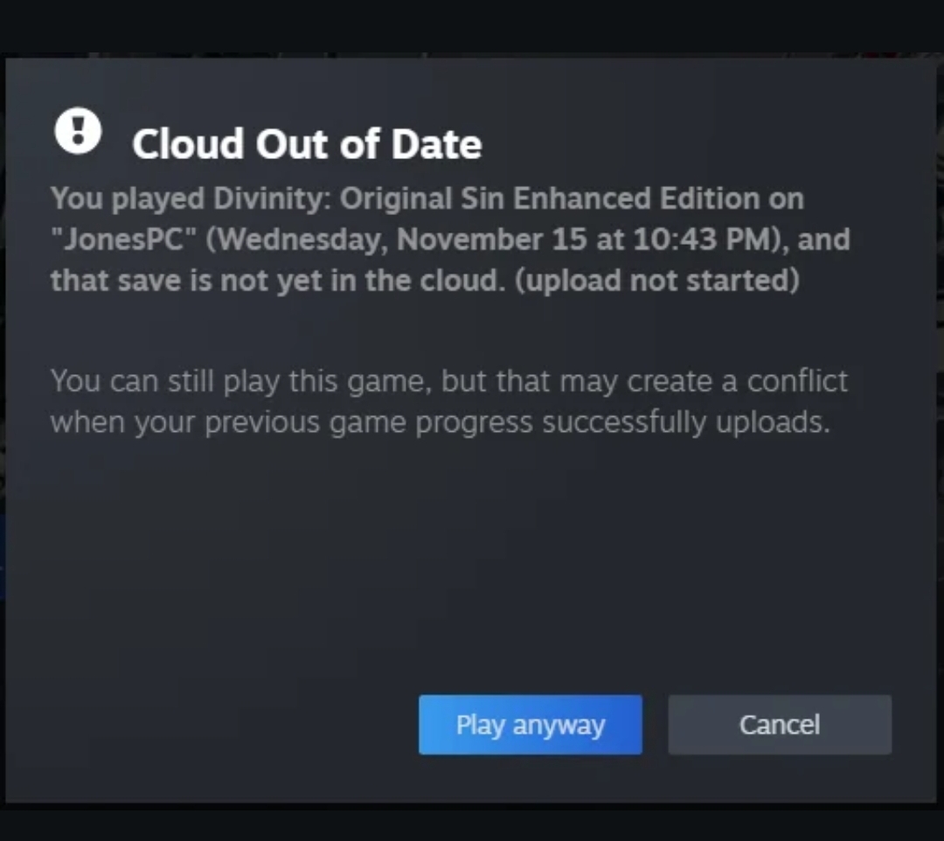Click the exclamation warning icon
Image resolution: width=944 pixels, height=841 pixels.
pos(78,131)
